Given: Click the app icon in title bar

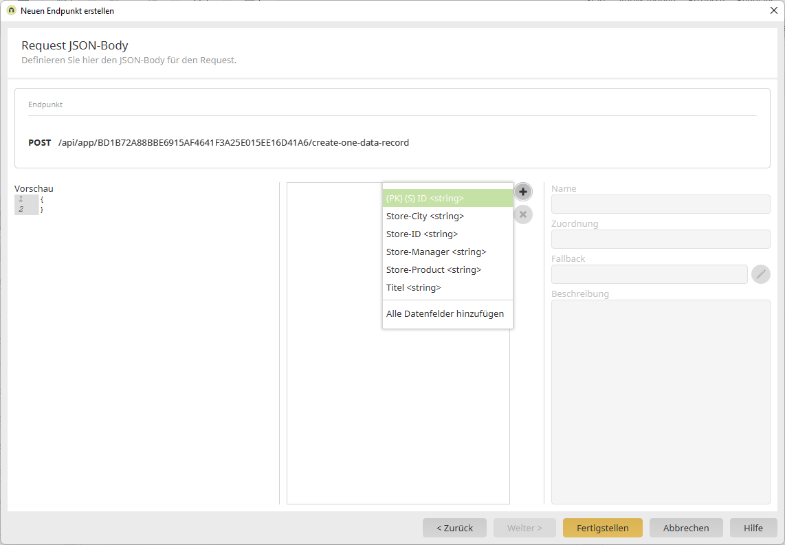Looking at the screenshot, I should pos(12,10).
